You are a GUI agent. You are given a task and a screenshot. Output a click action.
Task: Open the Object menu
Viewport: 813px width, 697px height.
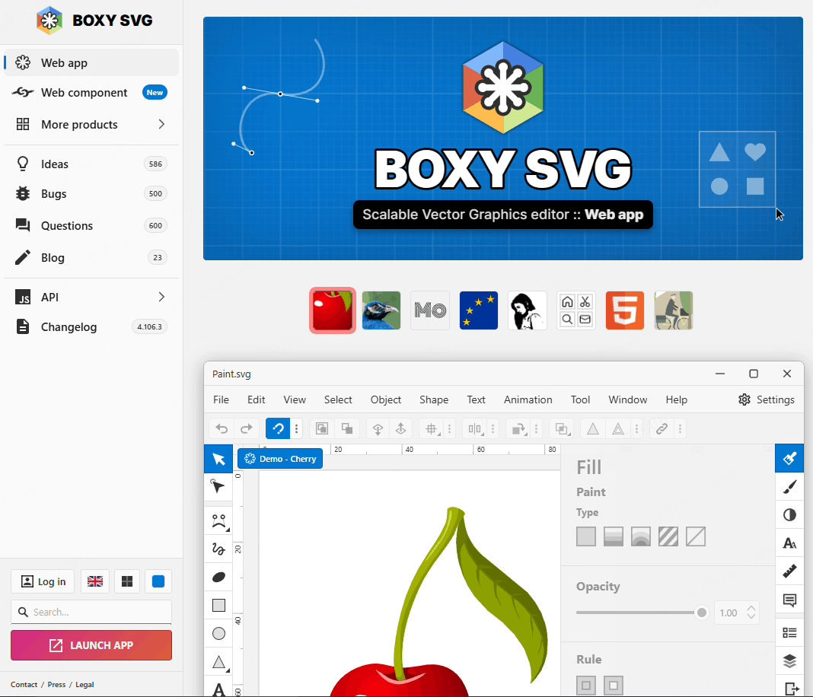click(x=386, y=399)
